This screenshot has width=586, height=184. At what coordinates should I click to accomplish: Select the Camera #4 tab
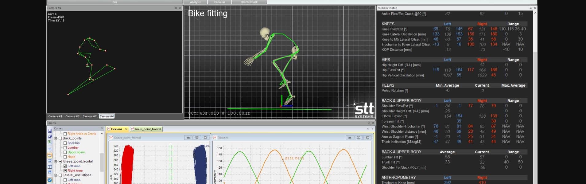click(107, 116)
